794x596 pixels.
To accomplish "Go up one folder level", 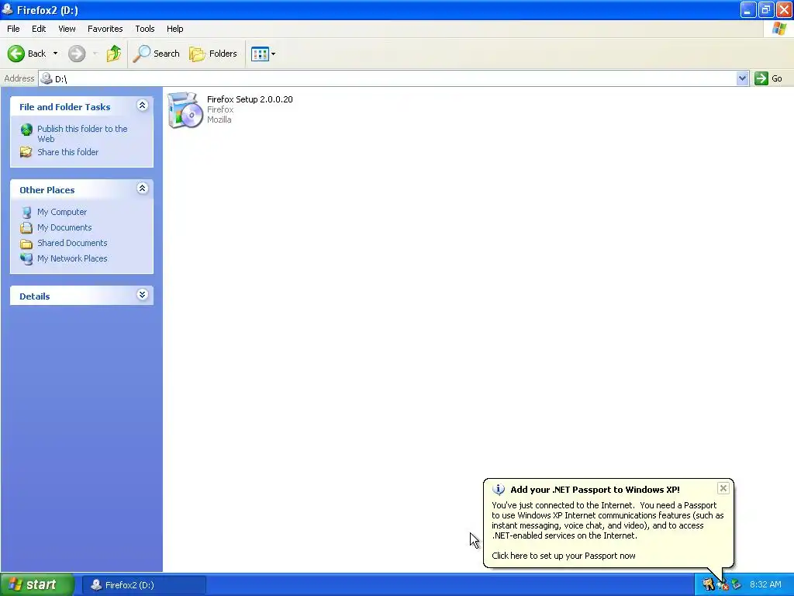I will tap(114, 54).
